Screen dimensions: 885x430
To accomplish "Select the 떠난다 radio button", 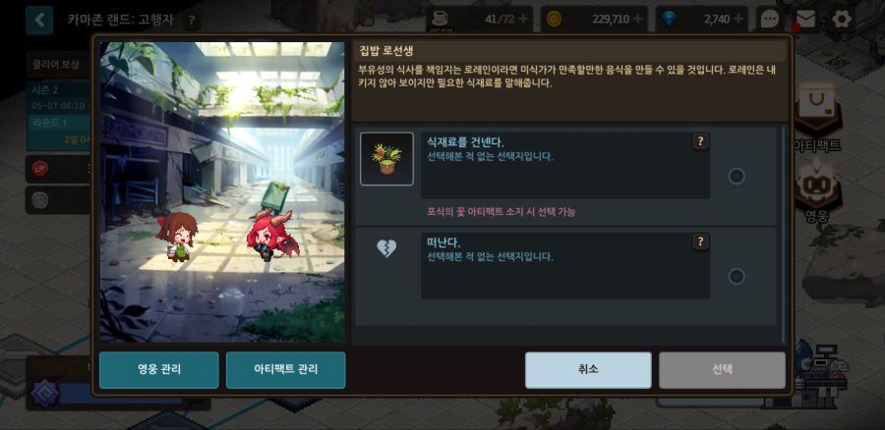I will pos(737,277).
